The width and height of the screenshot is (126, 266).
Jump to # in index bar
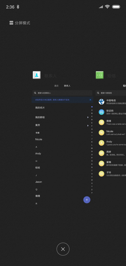click(x=92, y=193)
